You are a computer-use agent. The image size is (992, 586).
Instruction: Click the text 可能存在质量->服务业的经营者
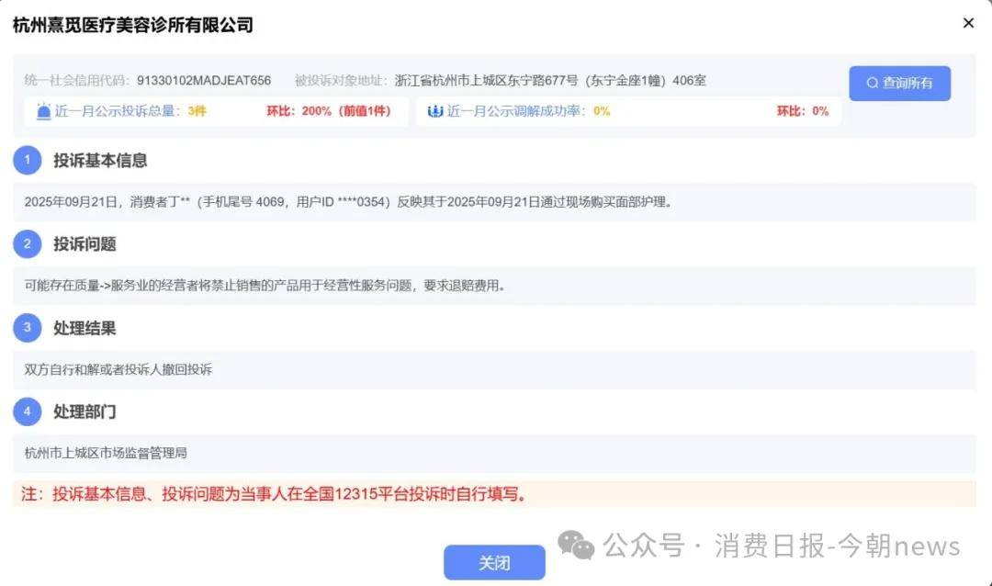point(111,286)
